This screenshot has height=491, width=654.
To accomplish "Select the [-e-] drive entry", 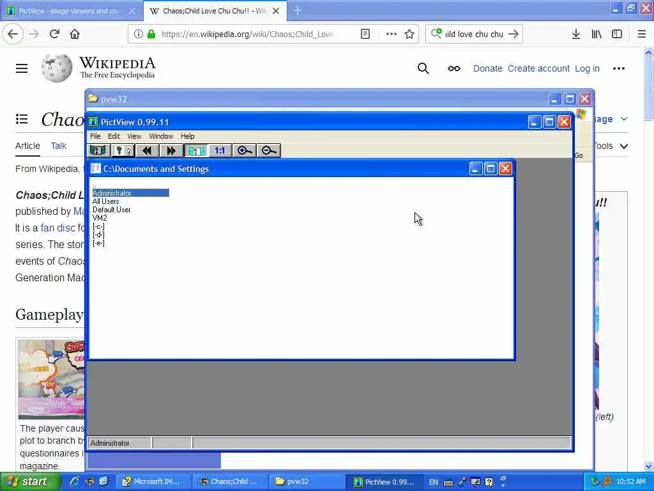I will (x=98, y=243).
